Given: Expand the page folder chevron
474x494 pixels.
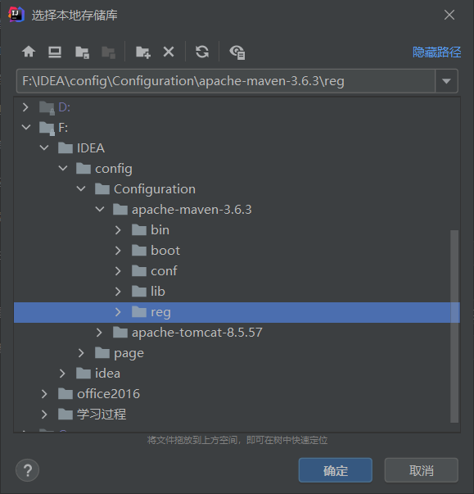Looking at the screenshot, I should [81, 353].
